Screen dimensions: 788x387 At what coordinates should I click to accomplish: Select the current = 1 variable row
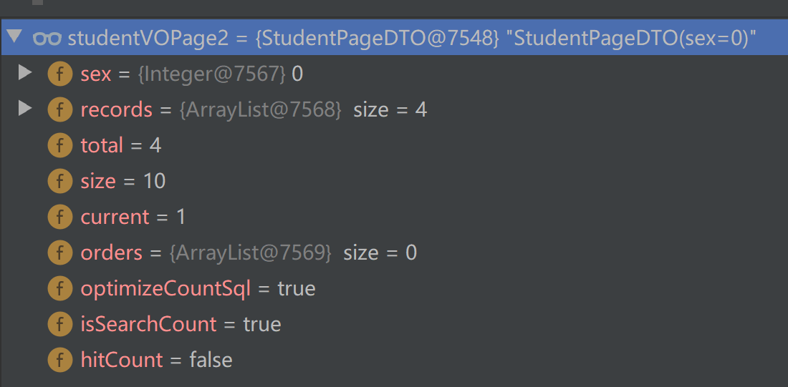[394, 217]
